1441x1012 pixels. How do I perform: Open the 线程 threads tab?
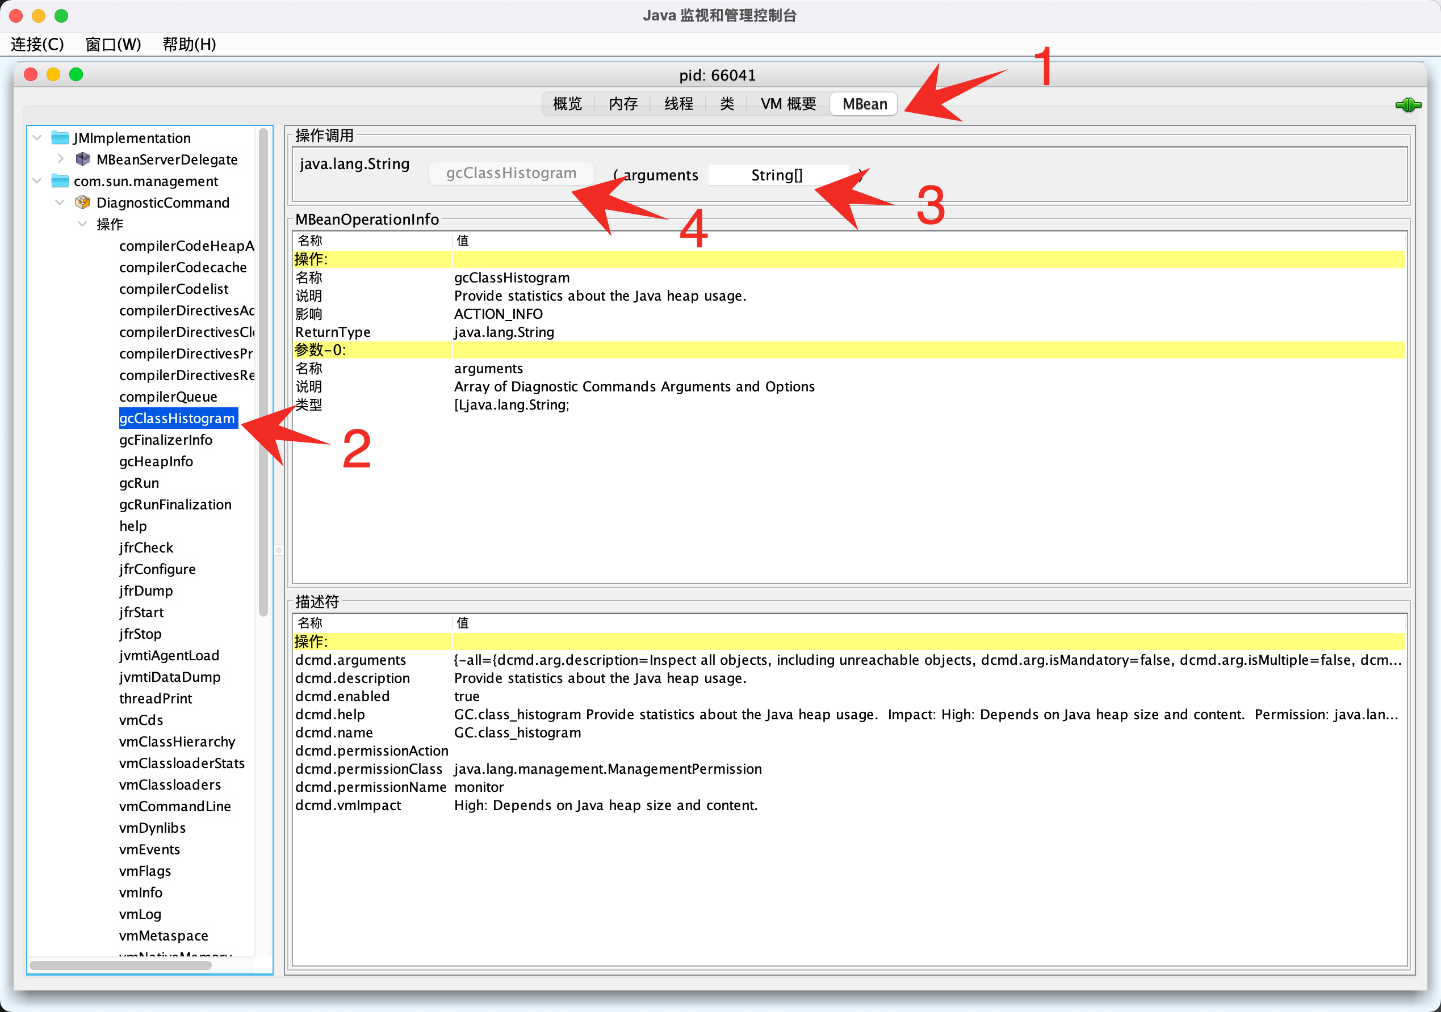coord(678,104)
